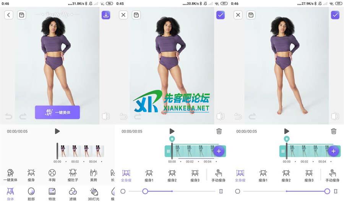
Task: Tap the purple plus button on rightmost timeline
Action: pos(333,151)
